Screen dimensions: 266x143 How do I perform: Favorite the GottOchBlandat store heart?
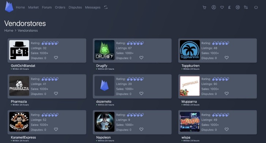[56, 58]
